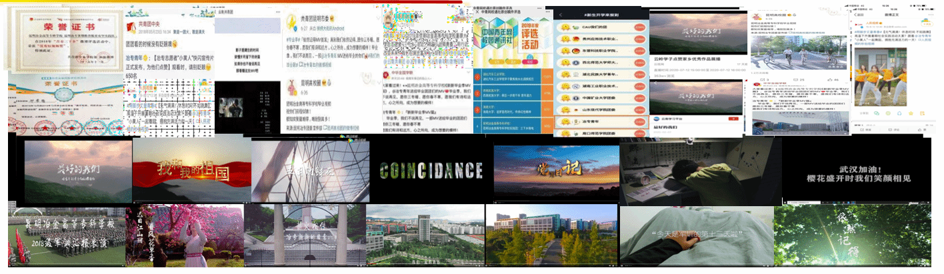Open the 我和我的祖国 video thumbnail

191,170
